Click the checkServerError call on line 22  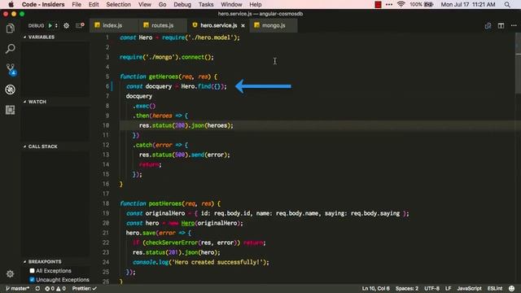(172, 243)
